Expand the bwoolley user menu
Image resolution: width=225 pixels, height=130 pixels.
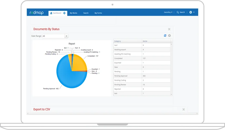[x=168, y=12]
